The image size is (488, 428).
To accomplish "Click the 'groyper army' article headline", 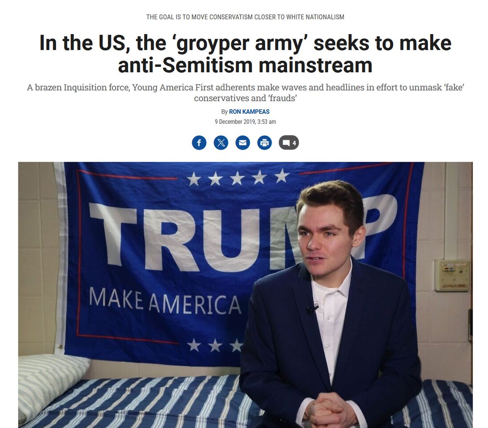I will [245, 54].
